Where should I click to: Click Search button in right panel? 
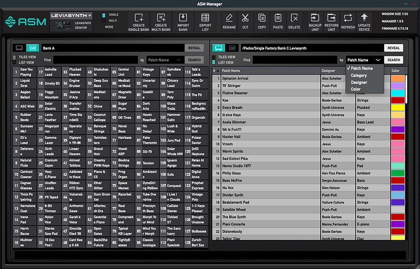click(393, 60)
